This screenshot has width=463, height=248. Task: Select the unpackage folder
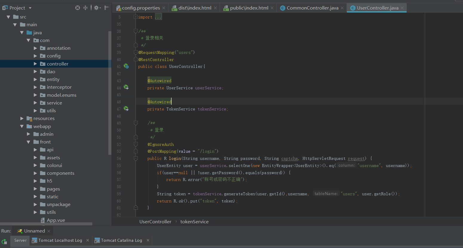[x=59, y=204]
